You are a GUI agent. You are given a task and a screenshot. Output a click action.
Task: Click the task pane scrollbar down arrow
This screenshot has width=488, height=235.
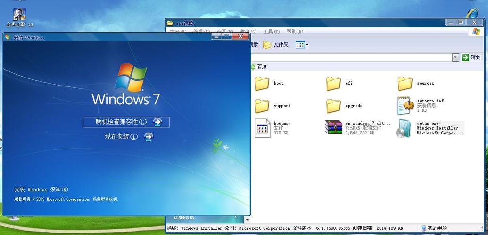click(248, 220)
